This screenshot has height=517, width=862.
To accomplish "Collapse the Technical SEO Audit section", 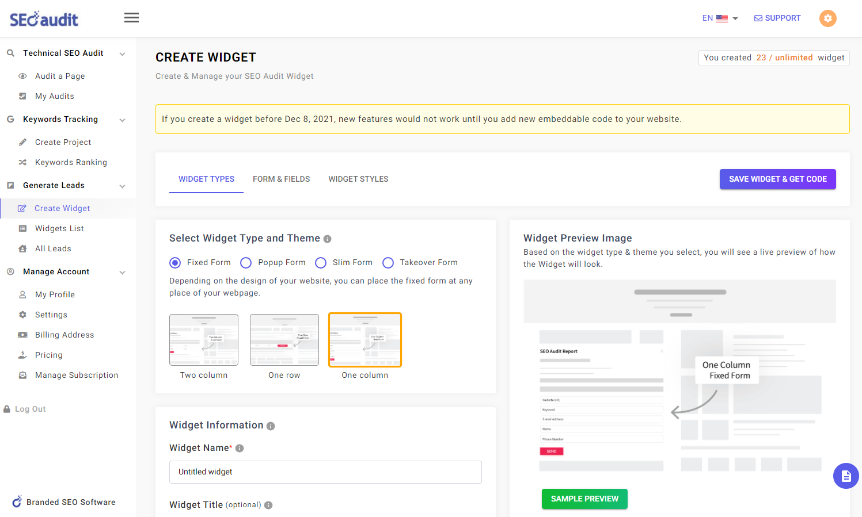I will coord(122,54).
